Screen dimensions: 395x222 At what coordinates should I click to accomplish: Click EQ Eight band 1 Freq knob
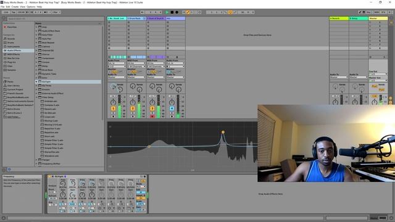point(63,184)
